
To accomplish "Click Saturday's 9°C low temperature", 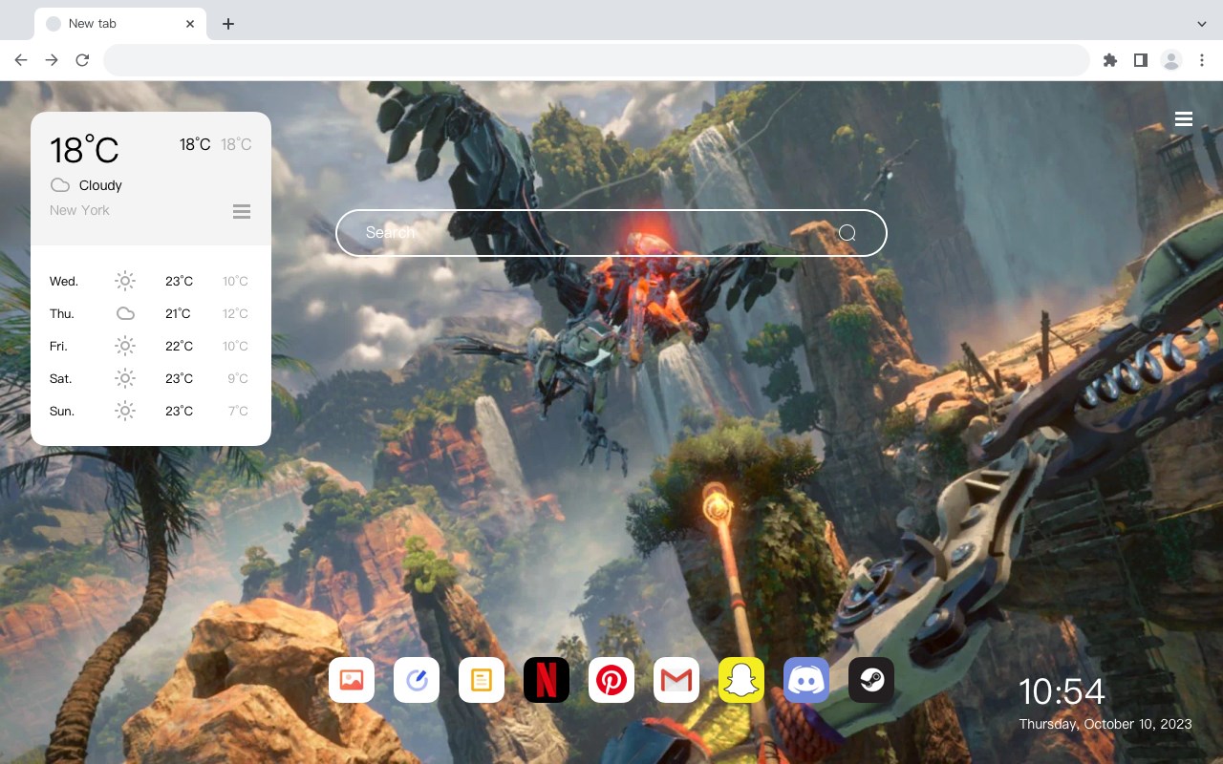I will point(238,379).
